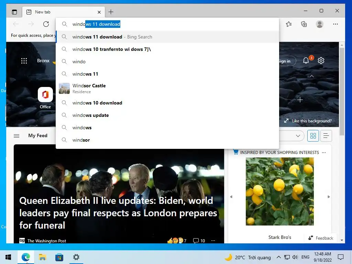Show hidden system tray icons
The width and height of the screenshot is (352, 264).
[278, 257]
